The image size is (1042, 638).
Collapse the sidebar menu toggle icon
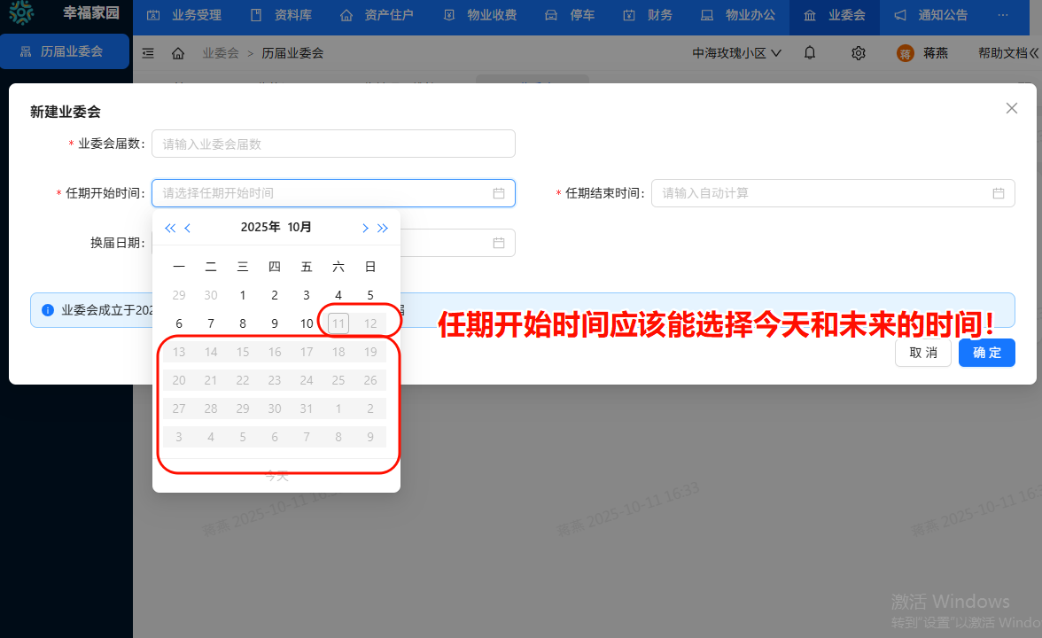coord(148,53)
